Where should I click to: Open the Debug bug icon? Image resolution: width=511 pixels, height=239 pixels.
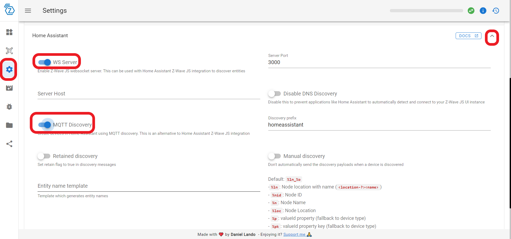coord(9,107)
